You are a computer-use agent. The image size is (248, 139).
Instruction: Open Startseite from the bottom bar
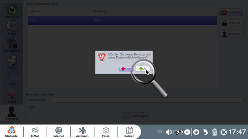(x=11, y=132)
